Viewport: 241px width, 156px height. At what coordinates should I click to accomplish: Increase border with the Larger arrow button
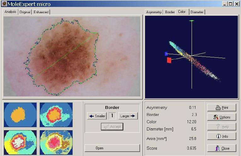click(x=128, y=116)
